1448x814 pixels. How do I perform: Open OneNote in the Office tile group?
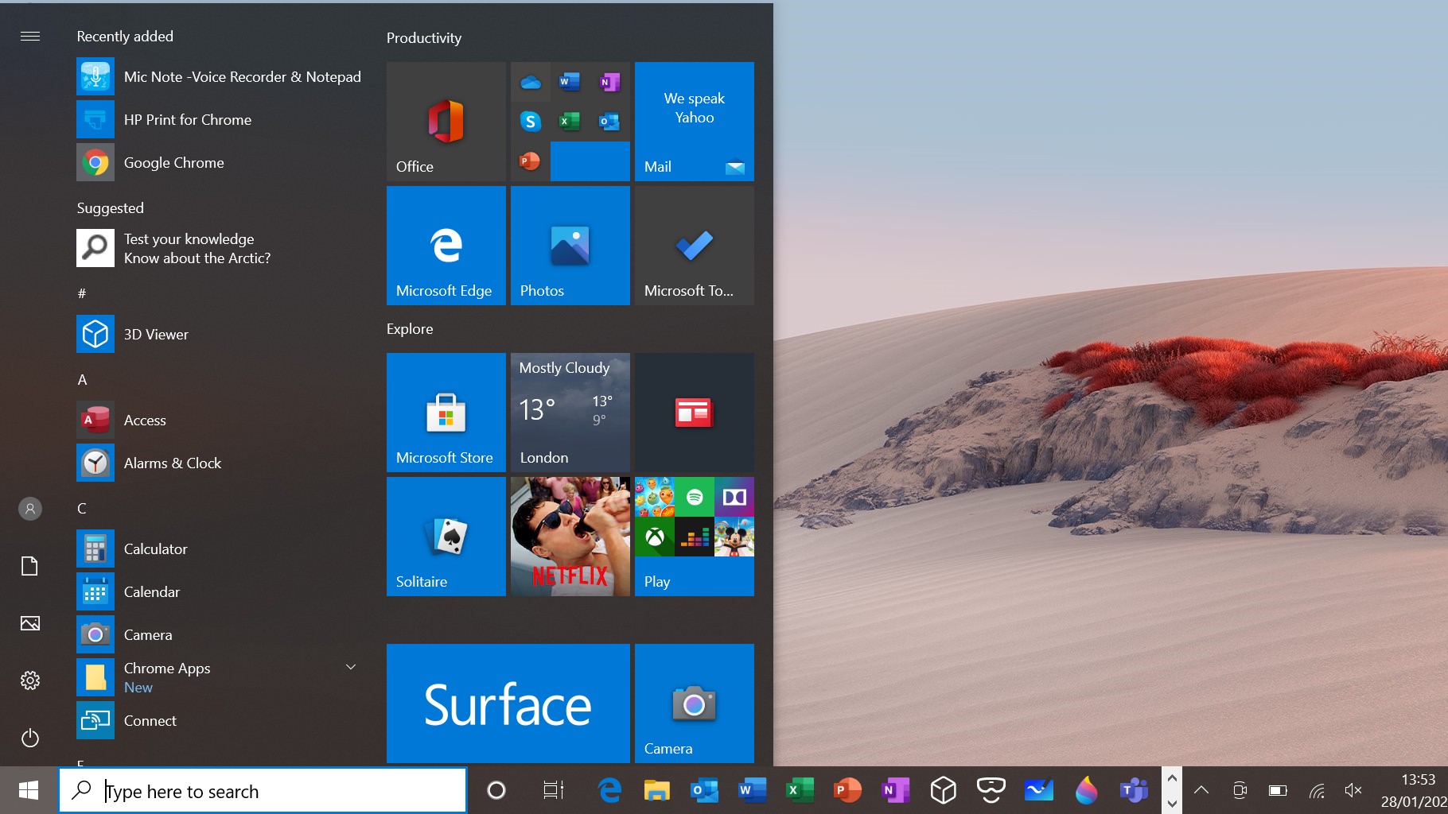click(610, 82)
